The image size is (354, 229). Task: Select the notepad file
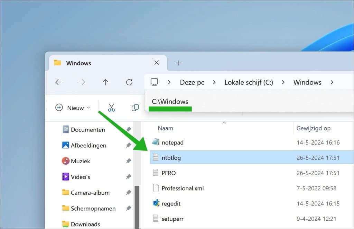(x=252, y=143)
